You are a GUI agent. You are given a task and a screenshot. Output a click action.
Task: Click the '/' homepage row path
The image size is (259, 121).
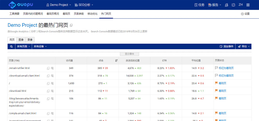tap(9, 83)
